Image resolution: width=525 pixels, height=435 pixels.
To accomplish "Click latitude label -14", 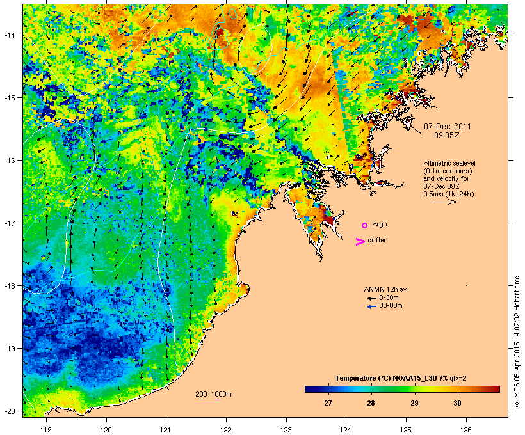I will click(9, 35).
